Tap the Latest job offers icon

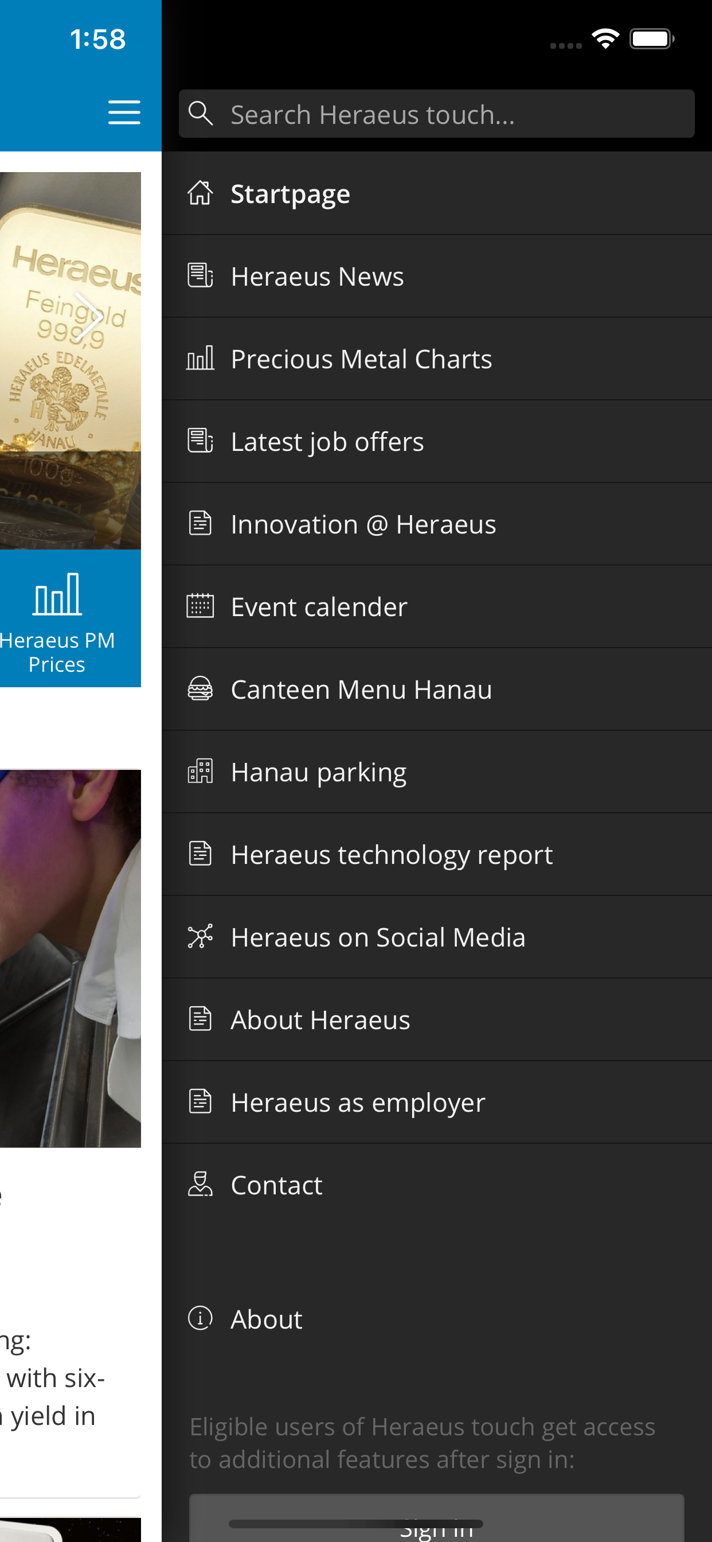tap(200, 441)
